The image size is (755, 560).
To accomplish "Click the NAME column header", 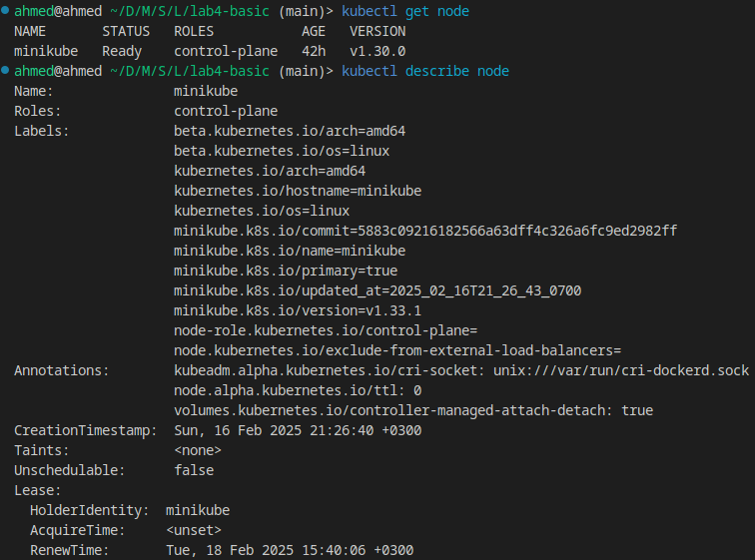I will pyautogui.click(x=30, y=31).
